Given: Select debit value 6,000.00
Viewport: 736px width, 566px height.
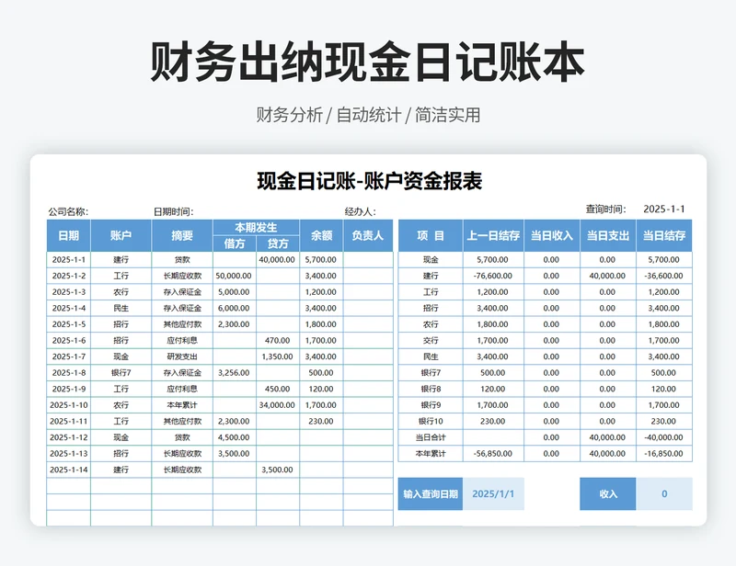Looking at the screenshot, I should [235, 308].
